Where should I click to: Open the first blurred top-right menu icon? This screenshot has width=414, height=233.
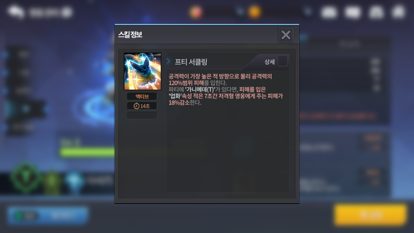(329, 12)
